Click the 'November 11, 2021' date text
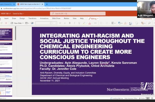 50,81
